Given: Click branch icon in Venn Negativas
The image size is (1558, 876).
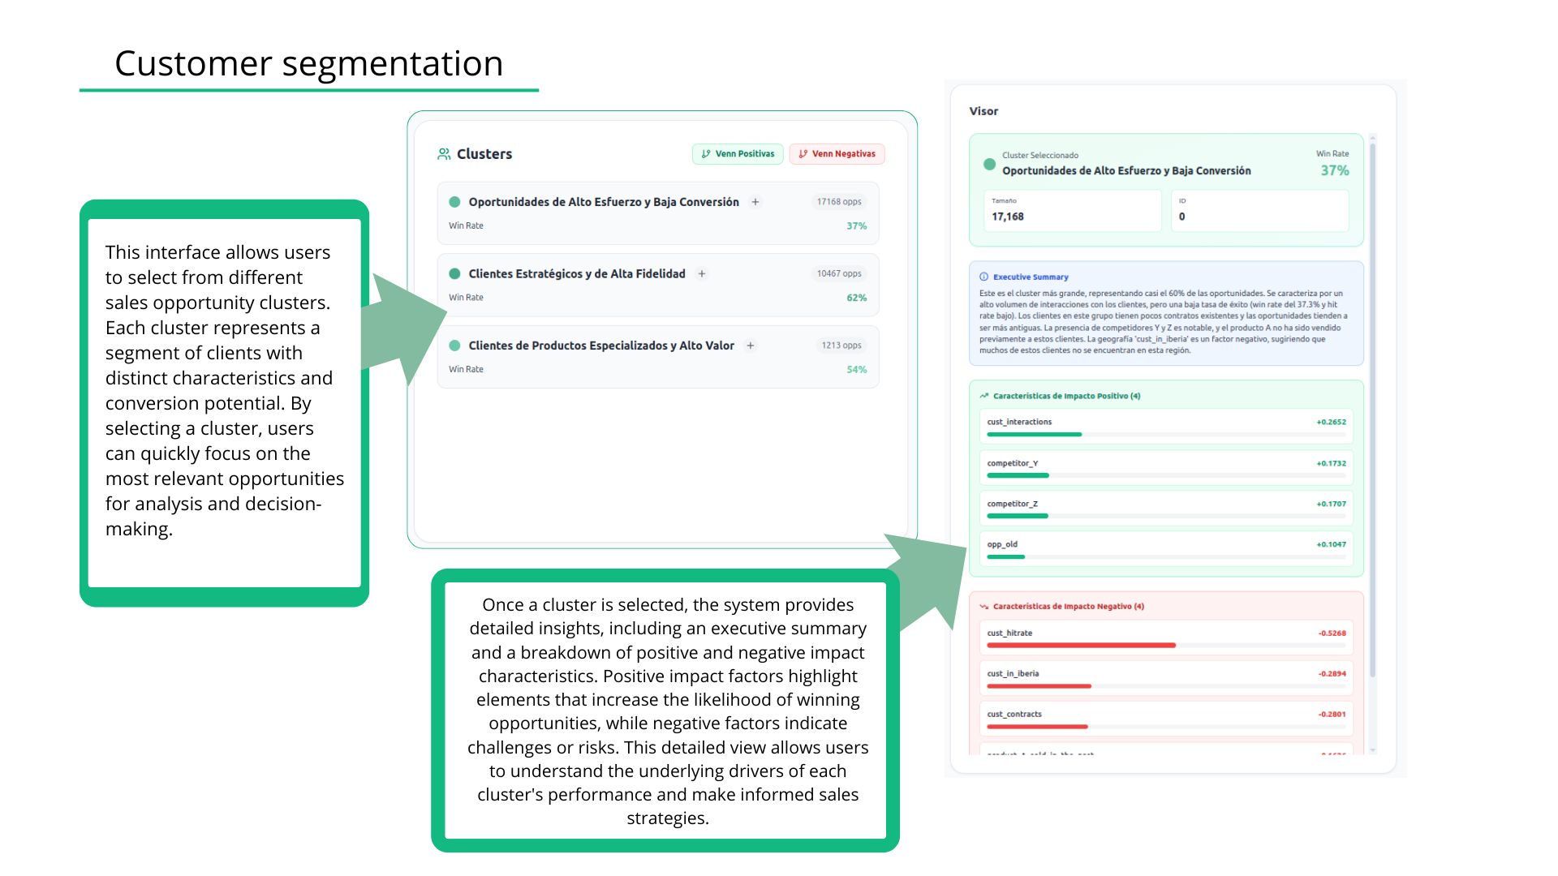Looking at the screenshot, I should pos(803,154).
